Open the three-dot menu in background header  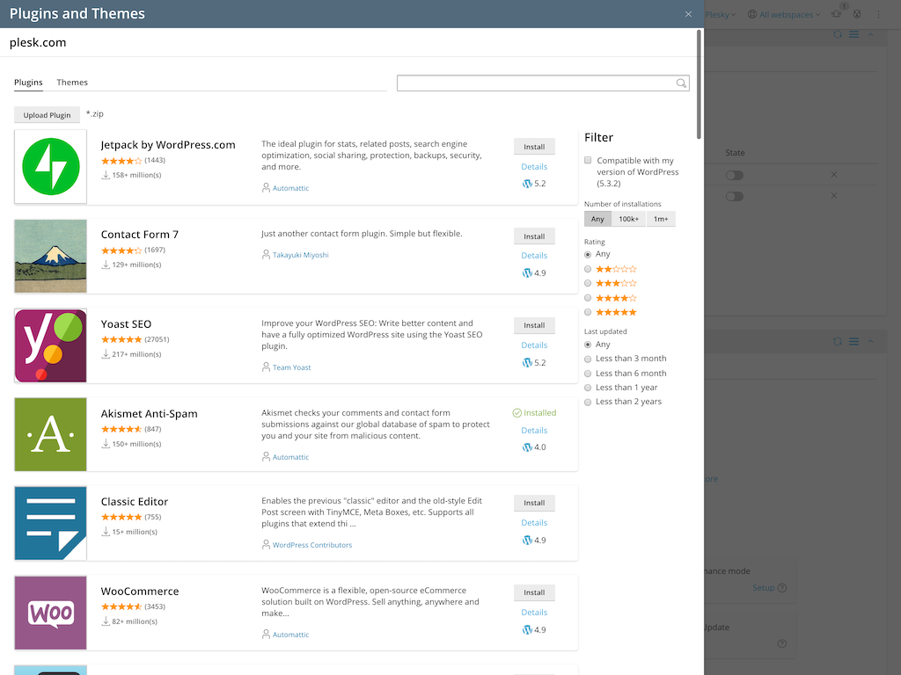pos(878,14)
